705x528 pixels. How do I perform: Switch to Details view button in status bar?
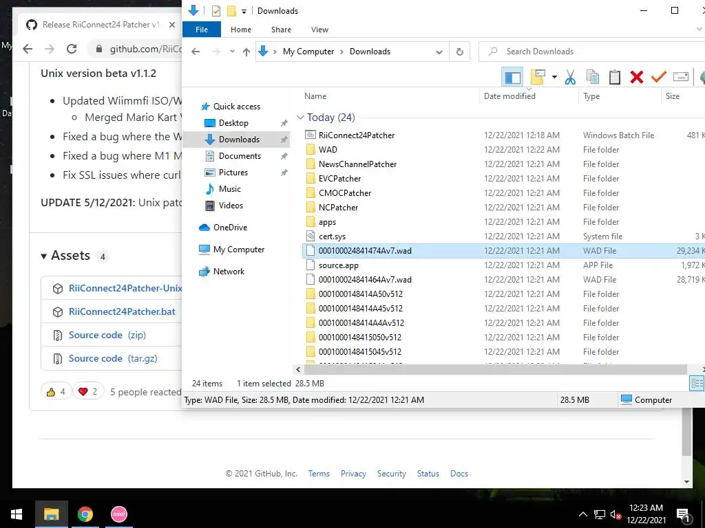coord(697,384)
